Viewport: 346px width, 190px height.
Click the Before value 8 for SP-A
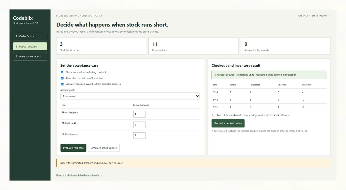tap(230, 92)
